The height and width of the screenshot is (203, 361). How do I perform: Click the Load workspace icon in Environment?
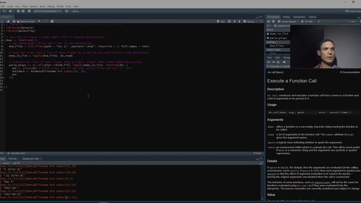268,21
